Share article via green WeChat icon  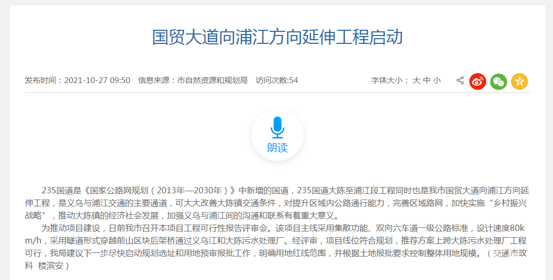coord(498,81)
